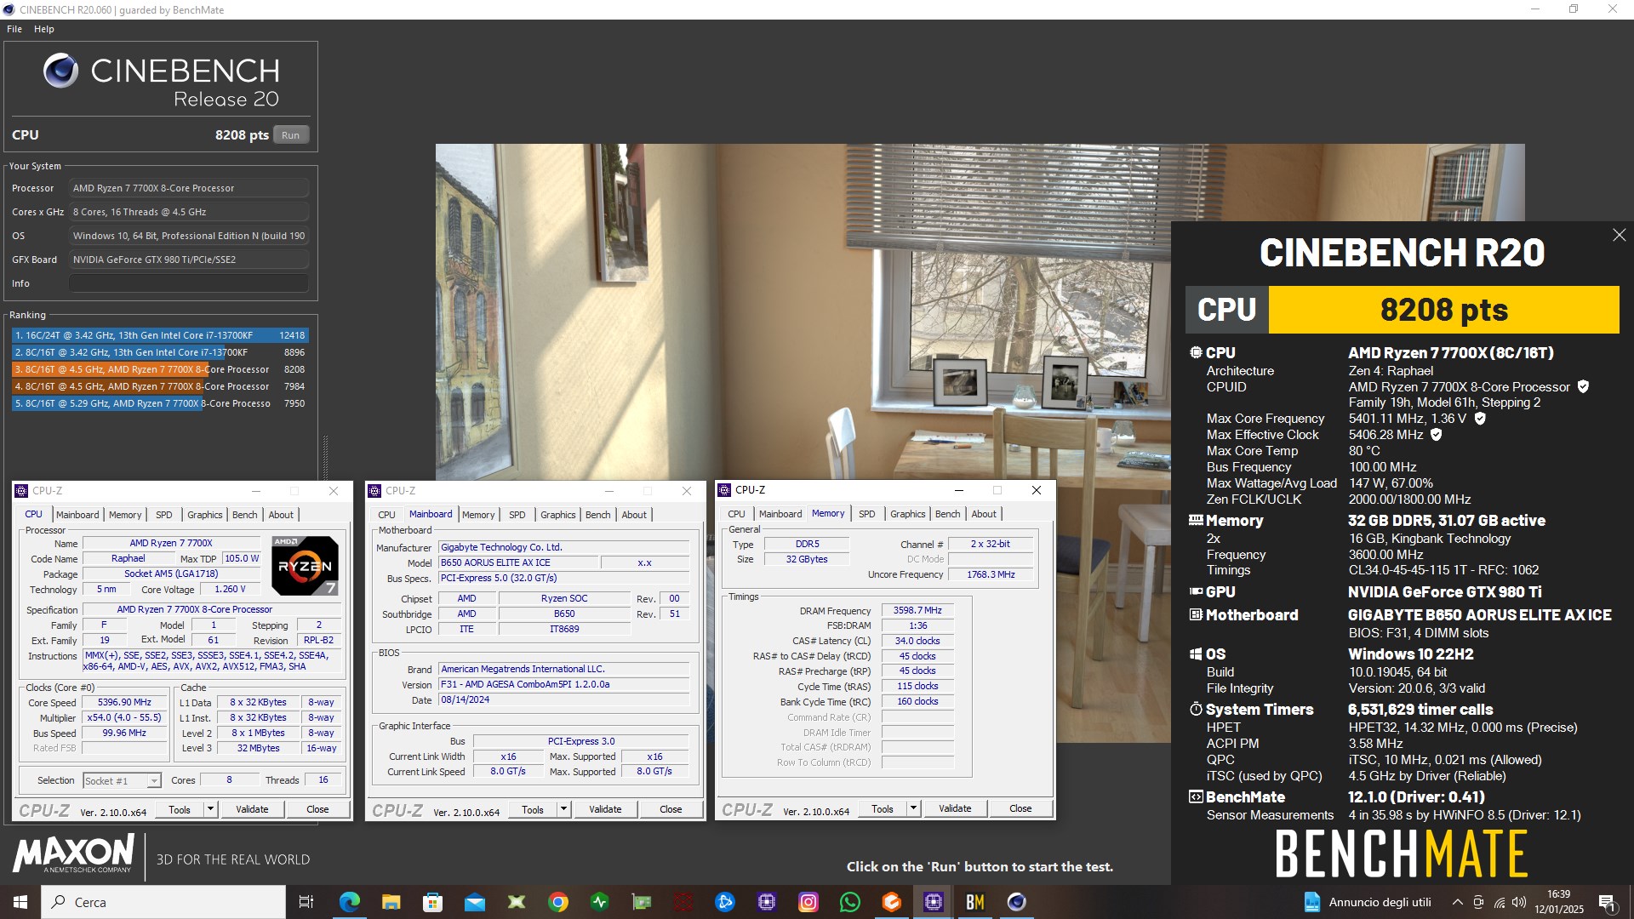Click the shield icon beside Max Core Frequency

click(1480, 418)
